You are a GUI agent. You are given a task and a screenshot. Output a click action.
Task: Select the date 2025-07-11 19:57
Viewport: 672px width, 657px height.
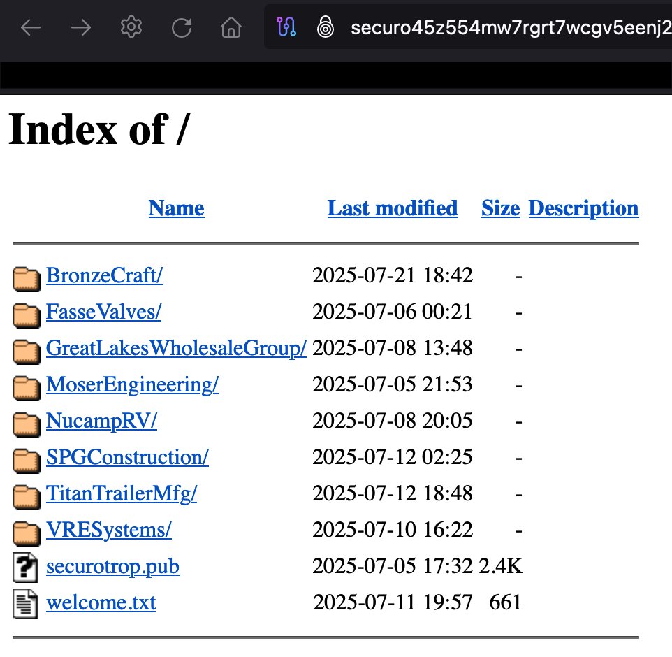(x=393, y=602)
